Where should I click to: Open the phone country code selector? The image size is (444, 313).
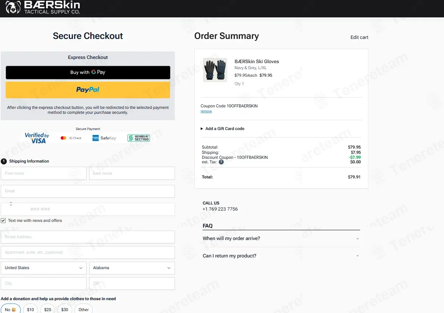[x=11, y=204]
